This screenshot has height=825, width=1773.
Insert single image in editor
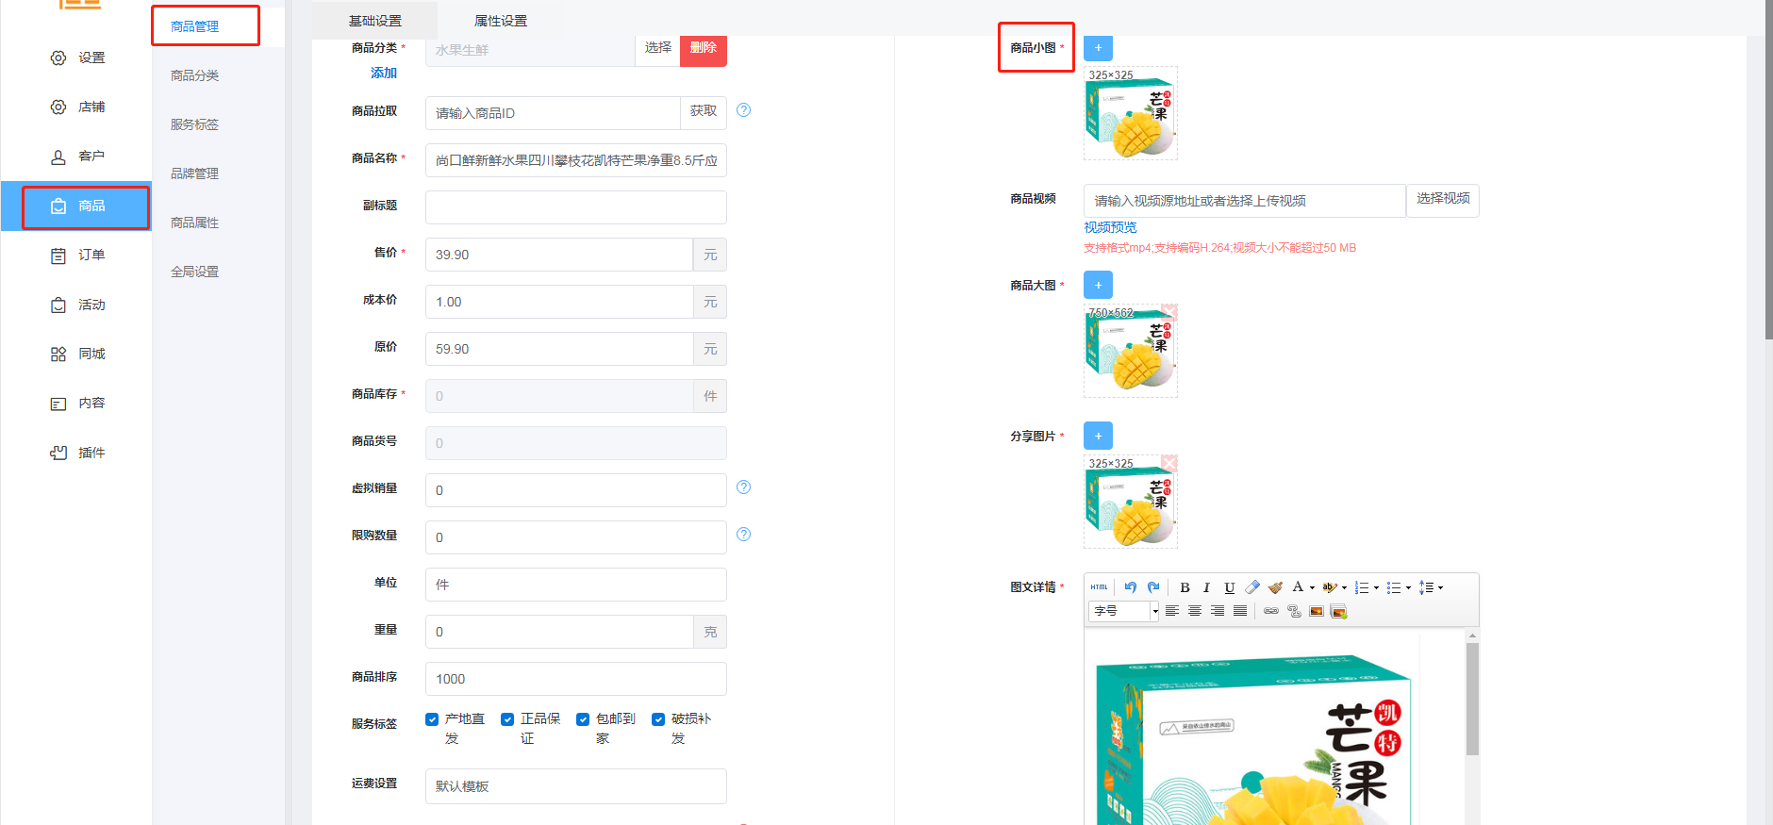1317,611
